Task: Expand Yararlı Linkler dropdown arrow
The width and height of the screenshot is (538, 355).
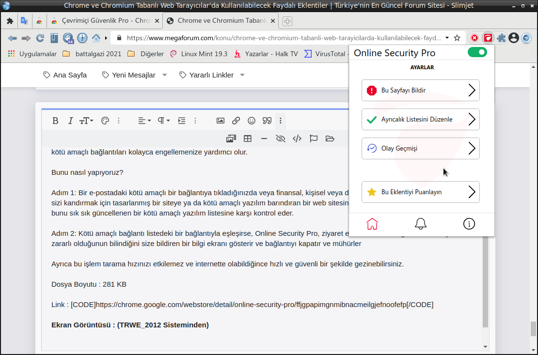Action: coord(242,75)
